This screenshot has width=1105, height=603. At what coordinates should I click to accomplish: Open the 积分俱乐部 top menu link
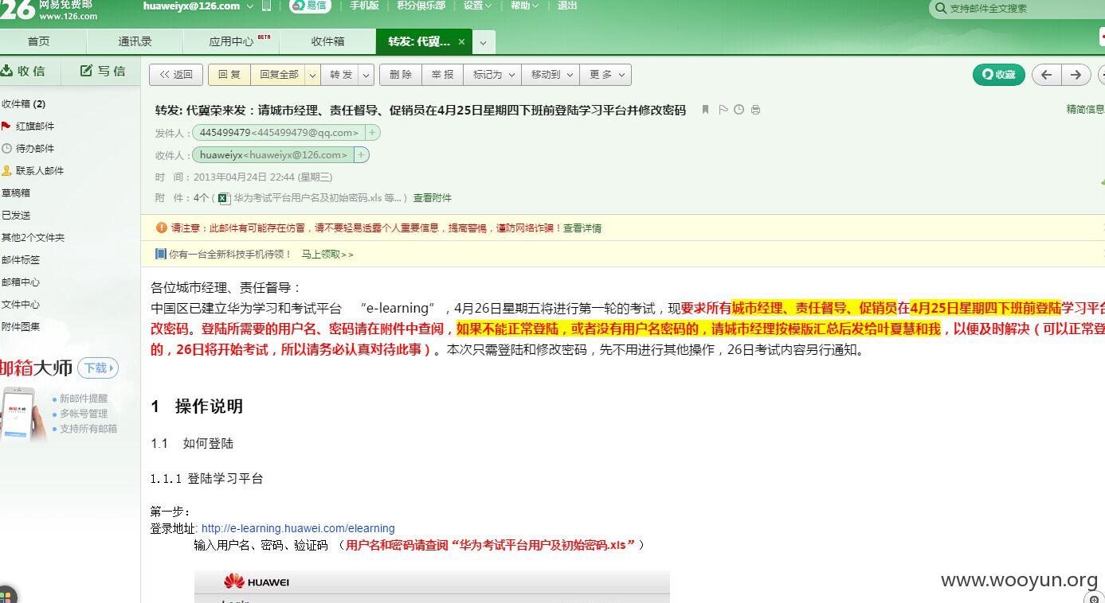point(421,6)
